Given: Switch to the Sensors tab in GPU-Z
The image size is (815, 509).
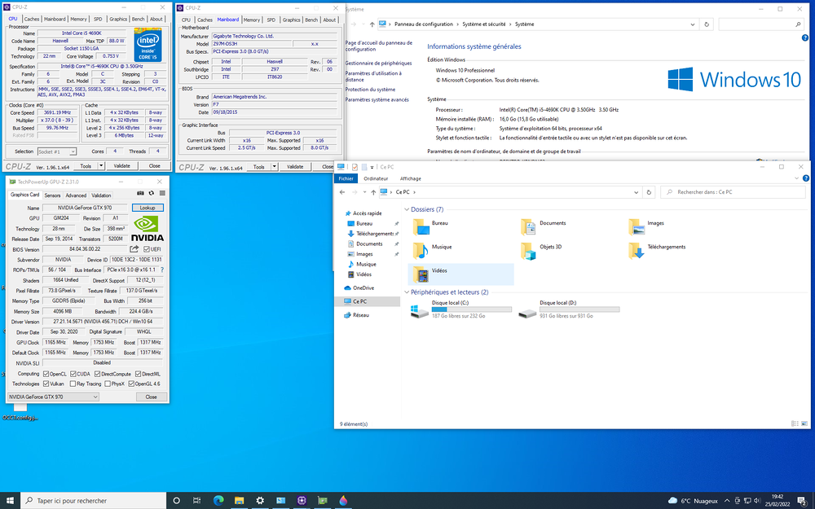Looking at the screenshot, I should [x=52, y=195].
